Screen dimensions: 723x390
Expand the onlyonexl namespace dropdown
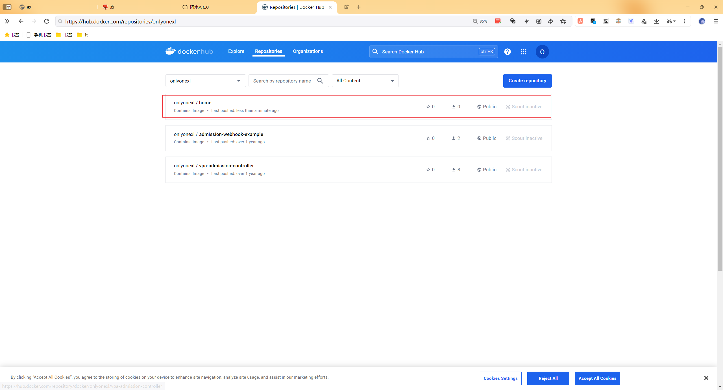coord(206,81)
